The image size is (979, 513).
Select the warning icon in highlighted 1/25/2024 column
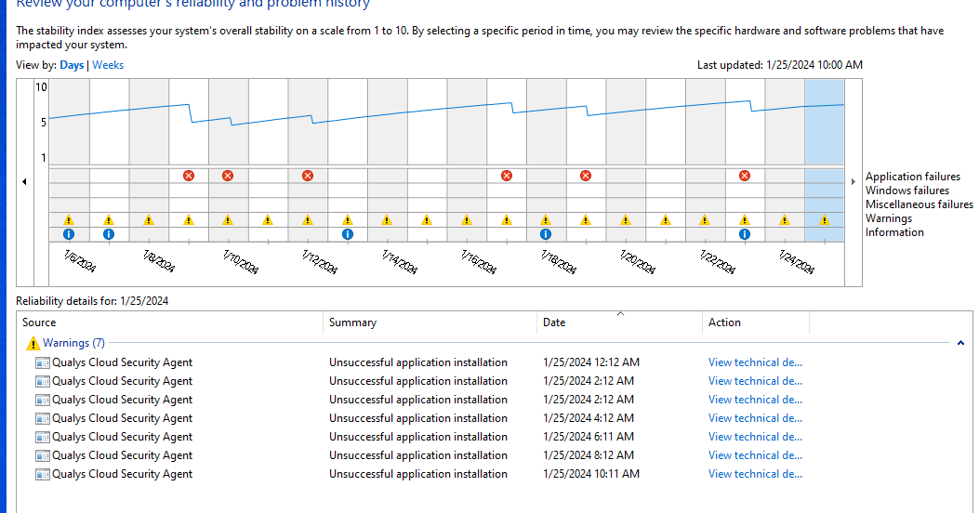825,219
